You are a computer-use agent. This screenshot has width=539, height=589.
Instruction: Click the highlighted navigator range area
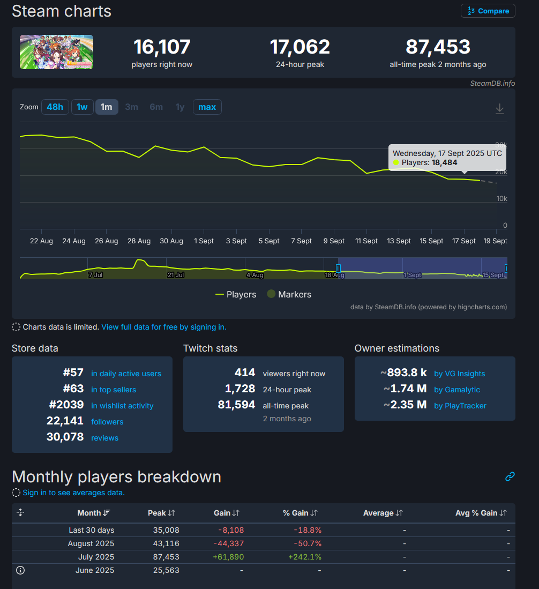[423, 268]
